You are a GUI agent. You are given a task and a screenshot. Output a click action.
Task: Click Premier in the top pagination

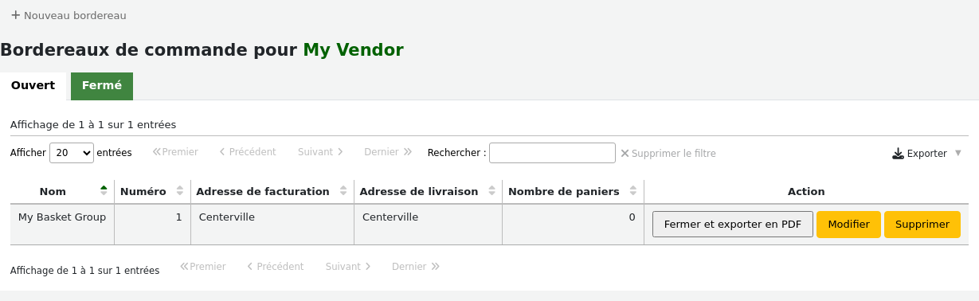click(175, 152)
